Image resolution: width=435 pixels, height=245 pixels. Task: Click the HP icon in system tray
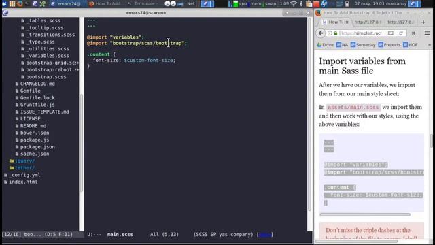[324, 3]
